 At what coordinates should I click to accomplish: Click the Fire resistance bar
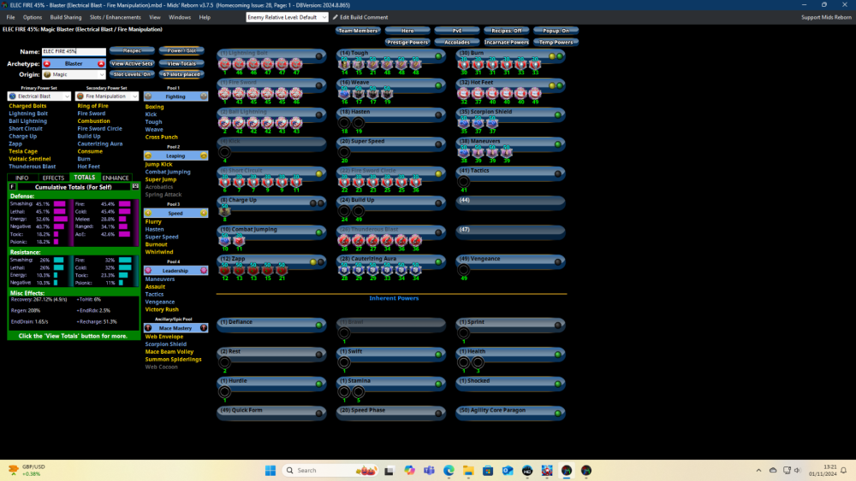tap(125, 260)
